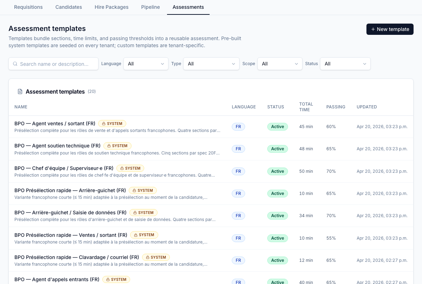Expand the Status filter dropdown
This screenshot has width=422, height=284.
[x=345, y=64]
